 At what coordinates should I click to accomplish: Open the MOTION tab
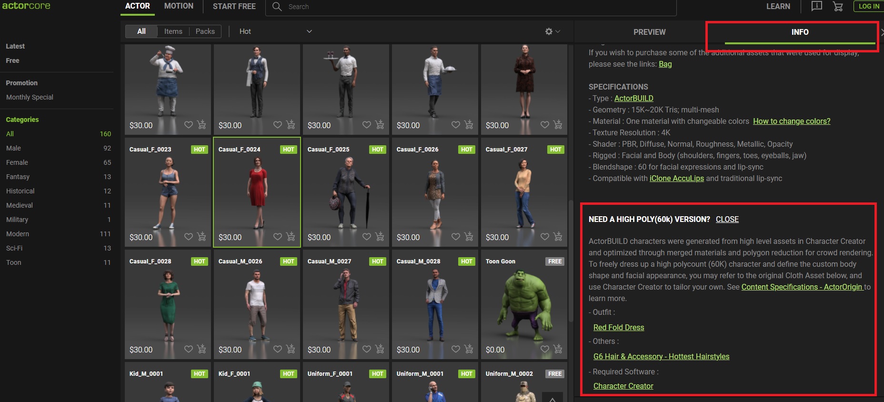coord(179,6)
